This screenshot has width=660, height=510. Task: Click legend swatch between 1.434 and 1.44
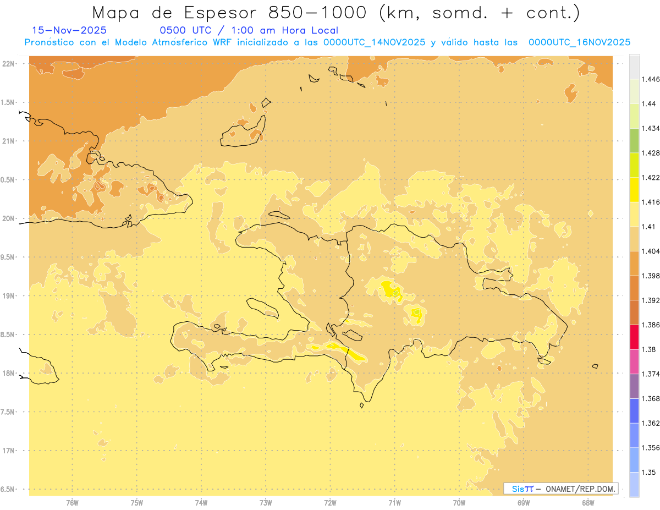pos(634,116)
